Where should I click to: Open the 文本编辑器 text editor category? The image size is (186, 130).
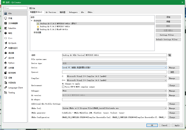coord(15,23)
